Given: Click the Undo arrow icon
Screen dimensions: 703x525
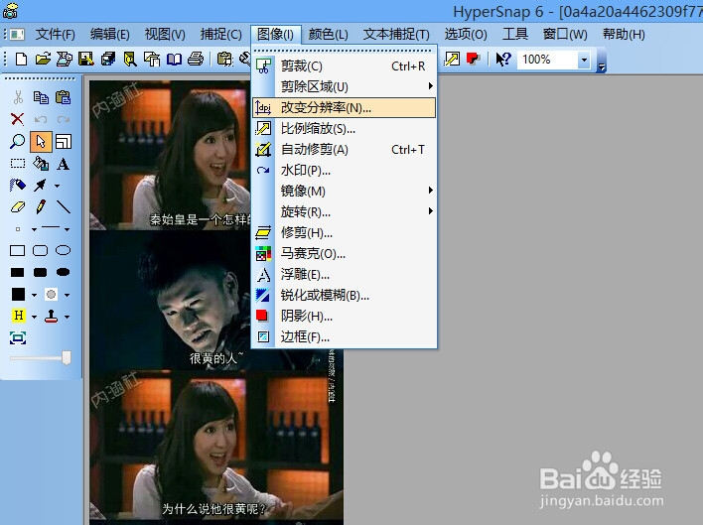Looking at the screenshot, I should tap(41, 119).
